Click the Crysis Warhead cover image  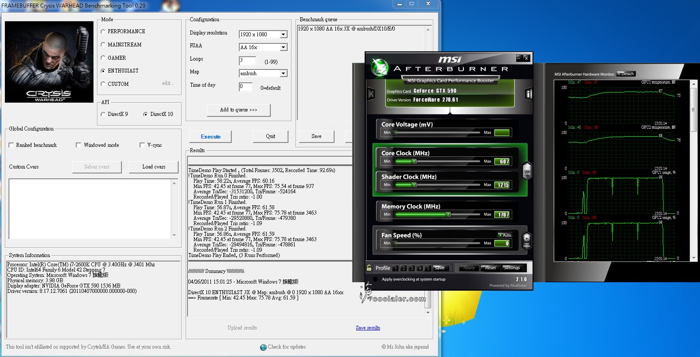coord(49,62)
